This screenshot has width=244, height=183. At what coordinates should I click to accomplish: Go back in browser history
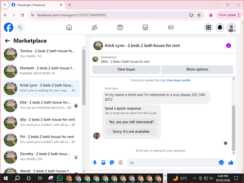[5, 15]
